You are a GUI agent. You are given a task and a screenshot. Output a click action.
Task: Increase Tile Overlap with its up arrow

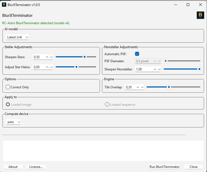(138, 87)
